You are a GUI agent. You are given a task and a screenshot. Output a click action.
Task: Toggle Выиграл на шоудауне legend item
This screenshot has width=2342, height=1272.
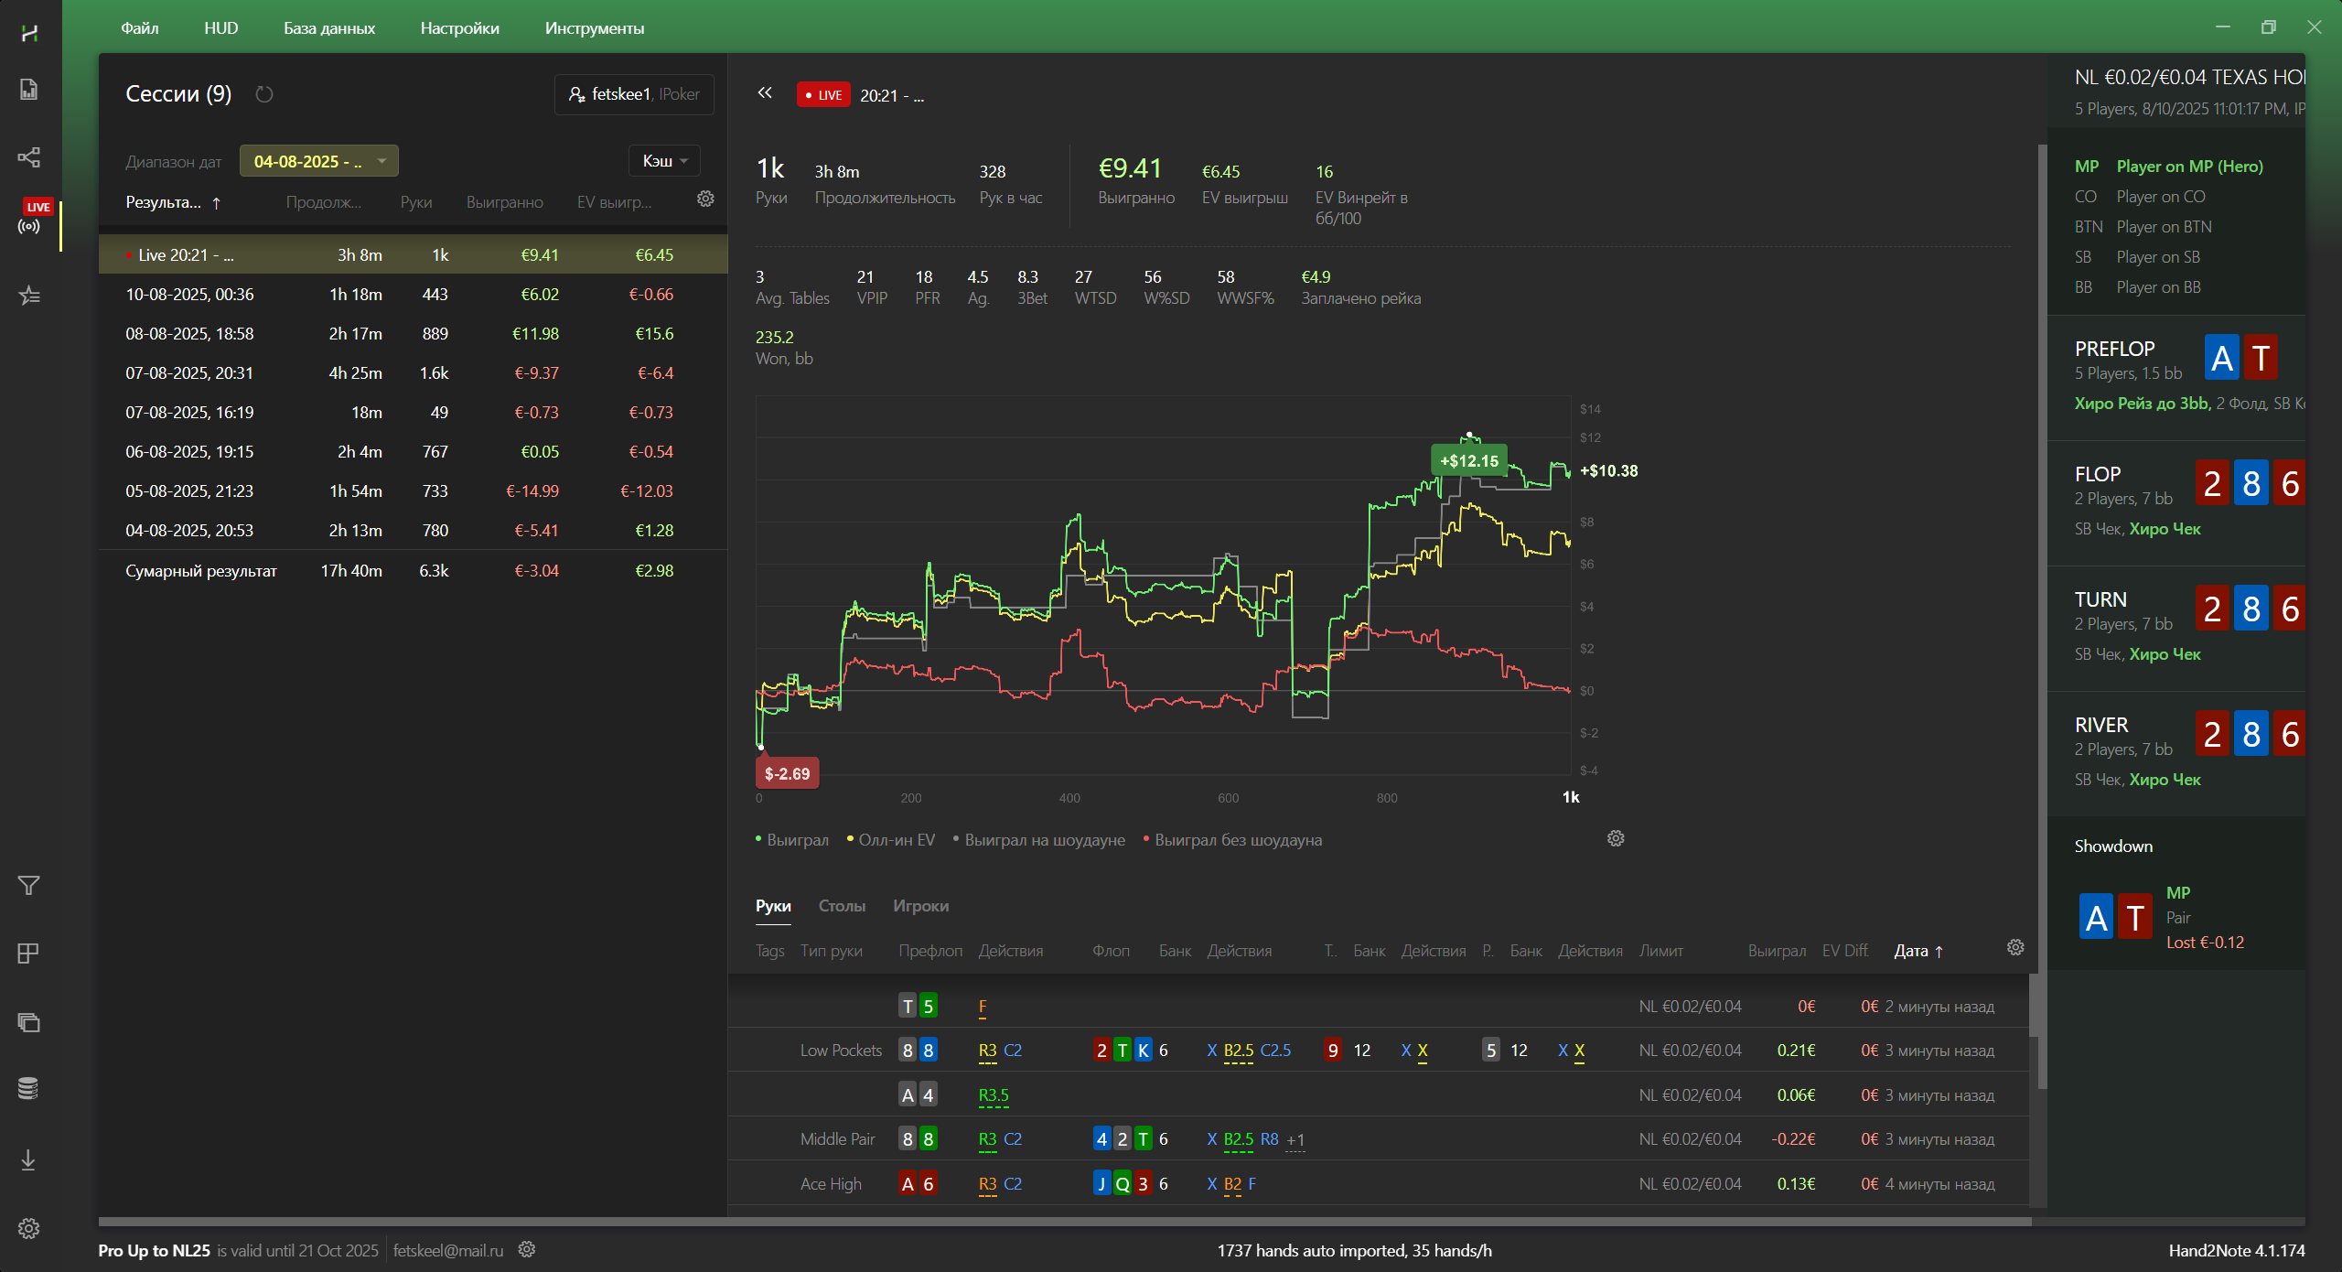[1039, 840]
